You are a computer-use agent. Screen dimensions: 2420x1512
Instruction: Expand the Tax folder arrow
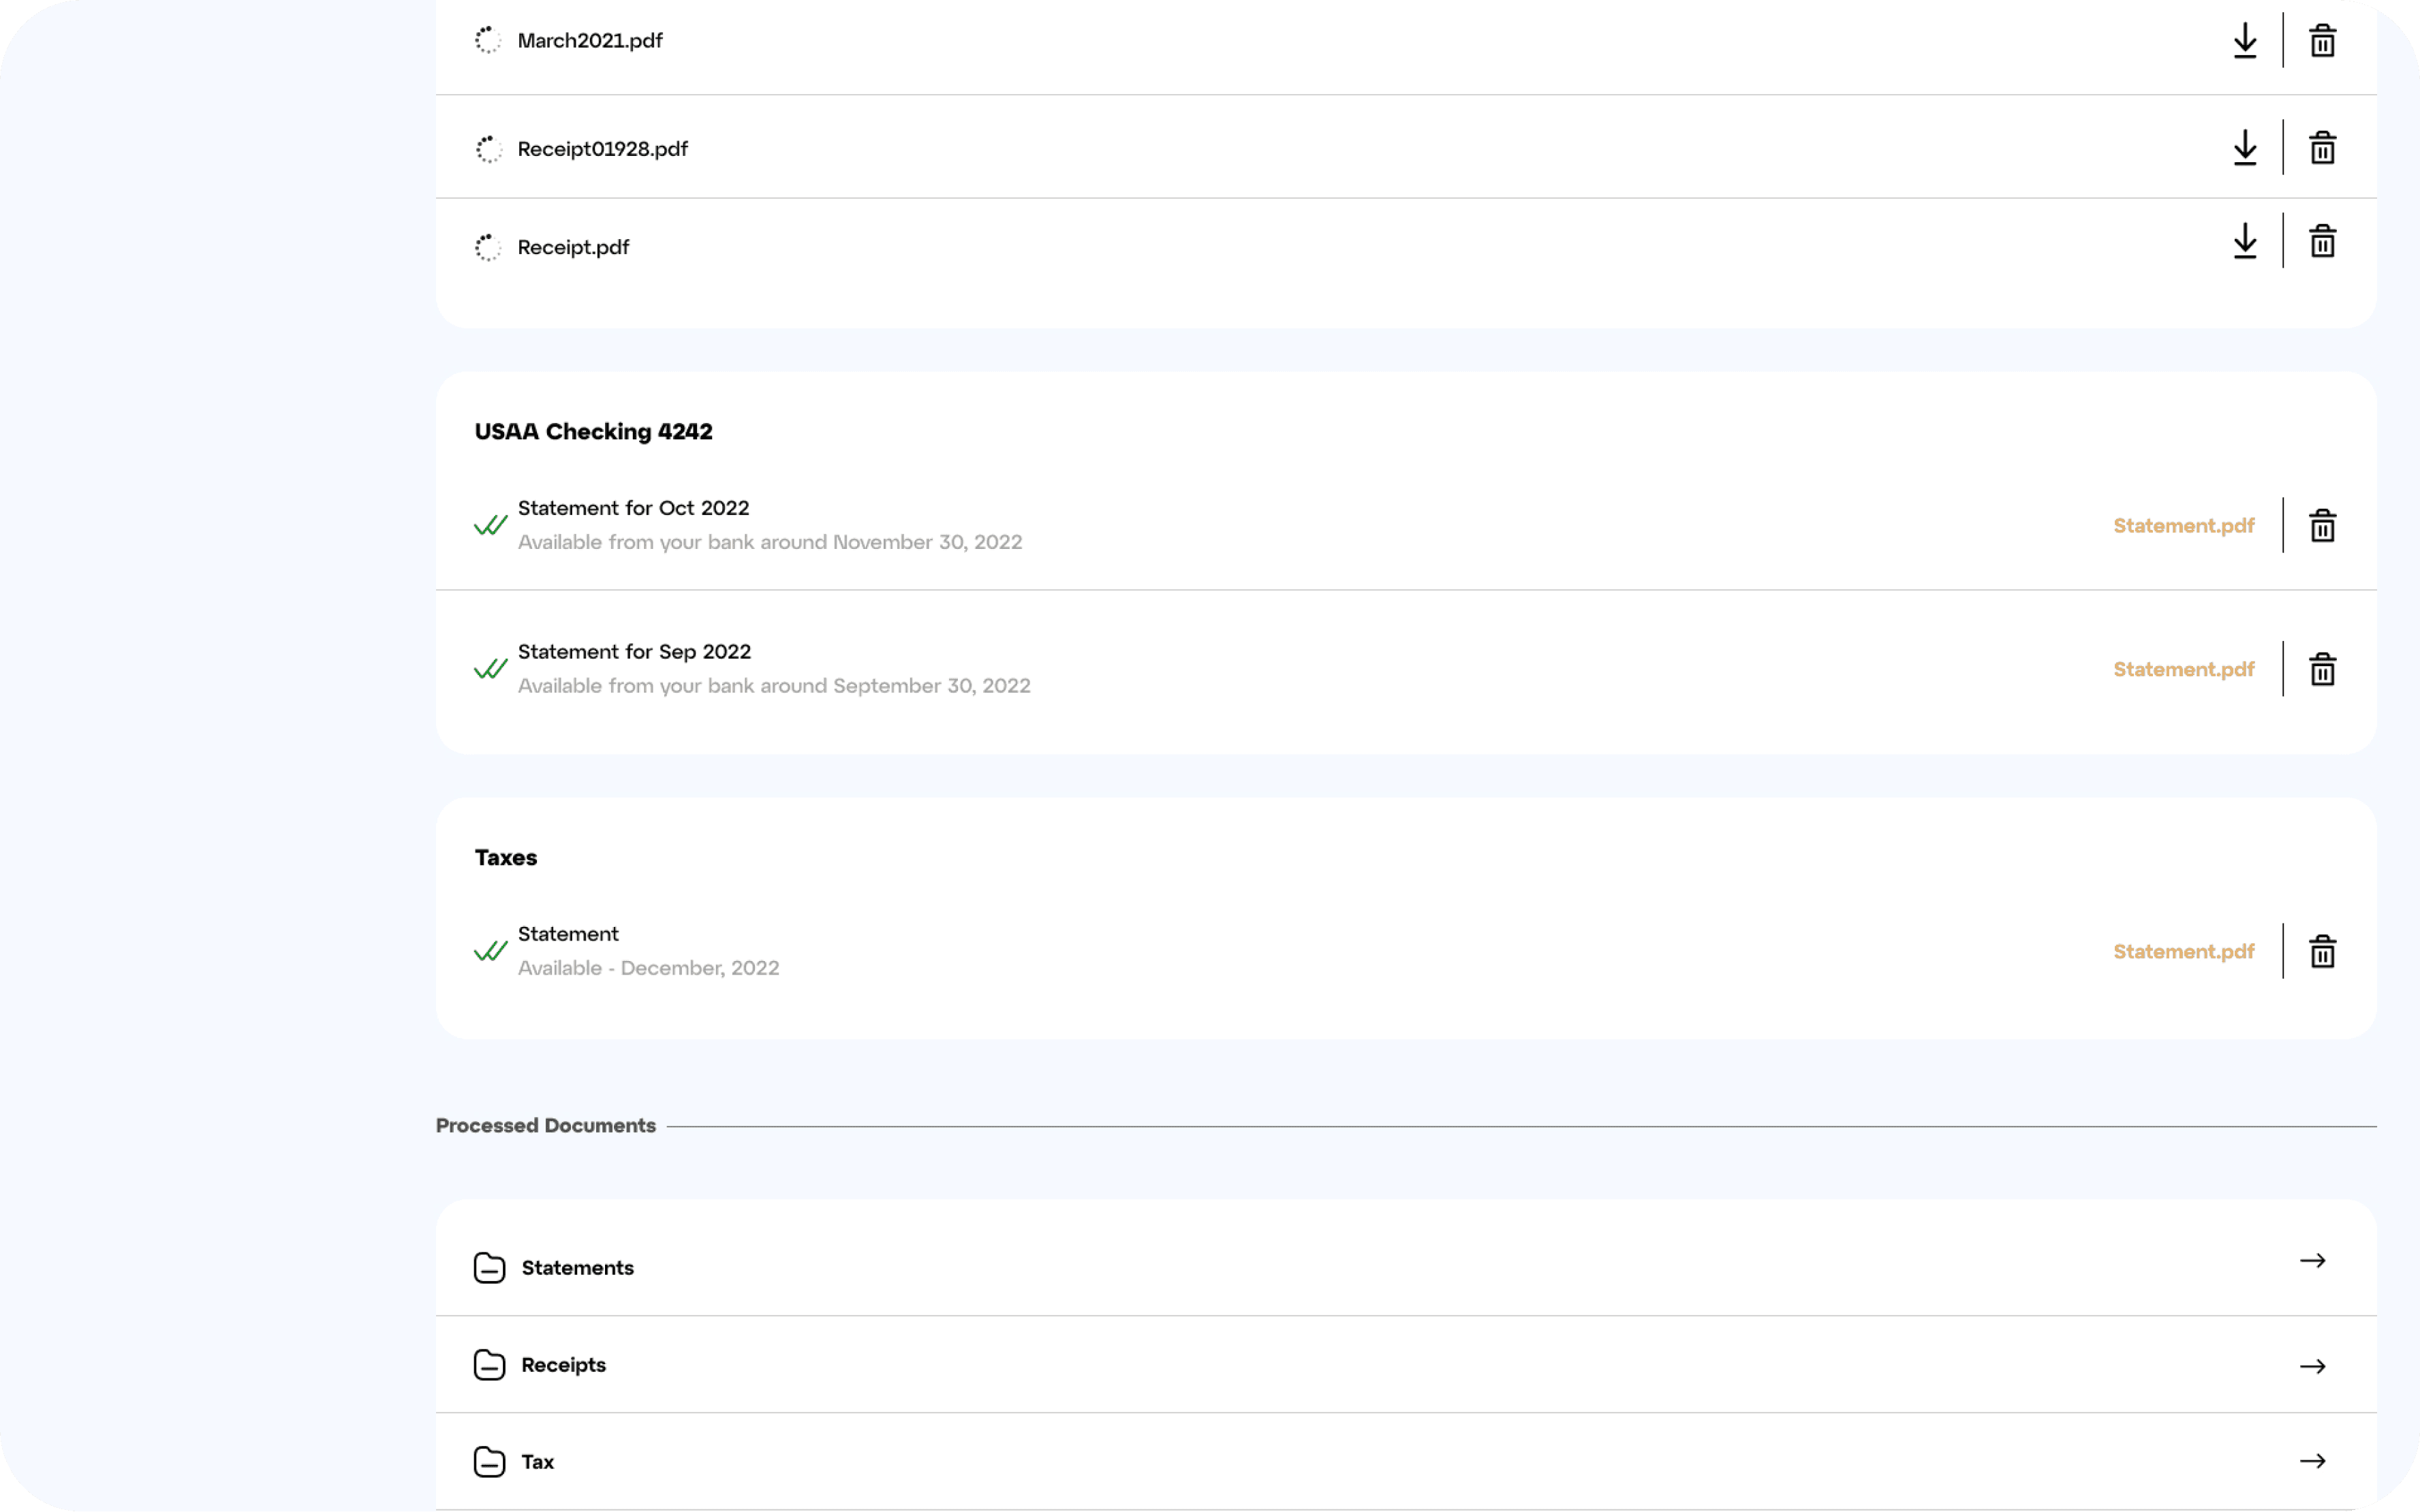click(x=2313, y=1461)
